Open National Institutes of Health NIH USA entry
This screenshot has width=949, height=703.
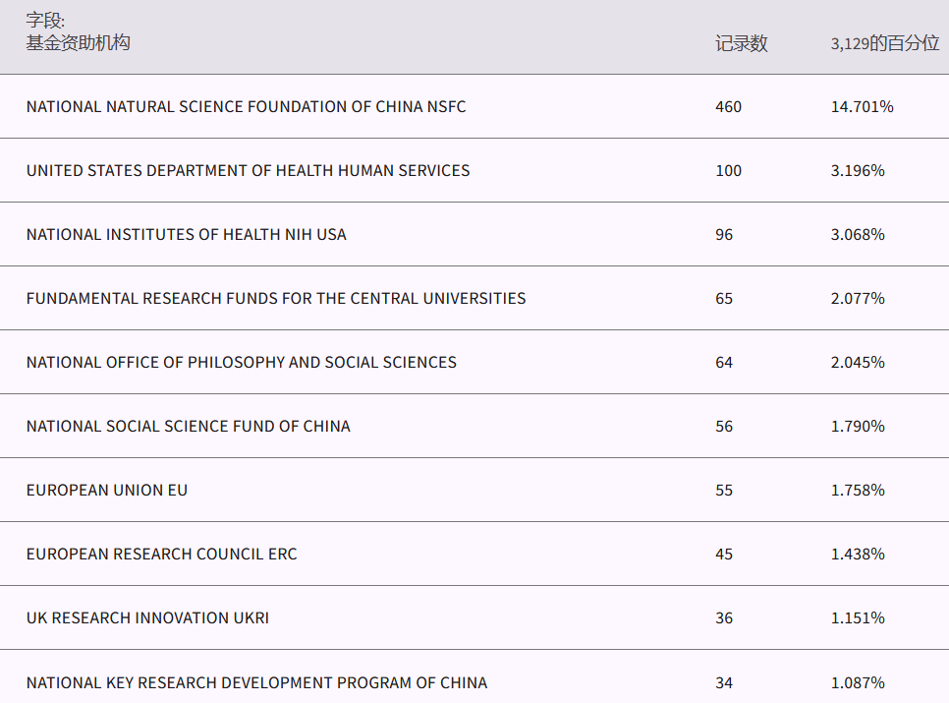pos(186,234)
